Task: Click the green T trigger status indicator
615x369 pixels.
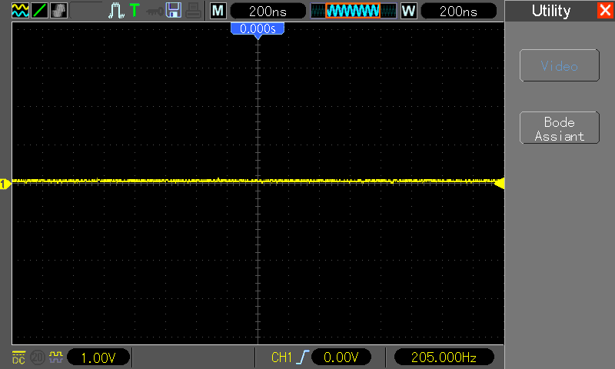Action: (x=135, y=10)
